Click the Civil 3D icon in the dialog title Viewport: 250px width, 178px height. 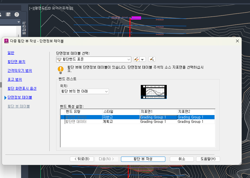tap(6, 41)
